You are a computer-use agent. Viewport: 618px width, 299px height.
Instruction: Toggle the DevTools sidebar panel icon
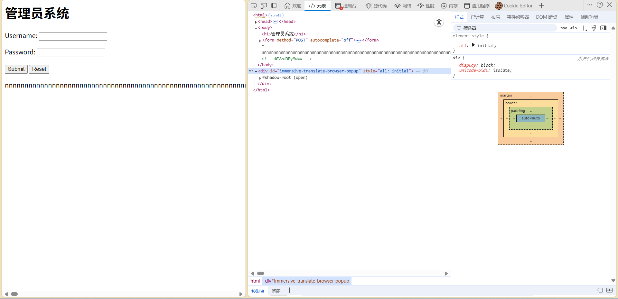pyautogui.click(x=274, y=5)
